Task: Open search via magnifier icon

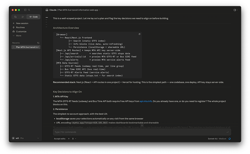Action: click(x=29, y=10)
